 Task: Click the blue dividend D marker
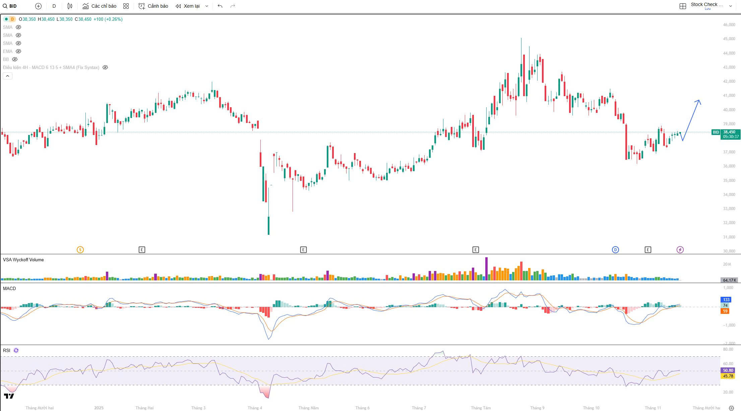tap(615, 250)
